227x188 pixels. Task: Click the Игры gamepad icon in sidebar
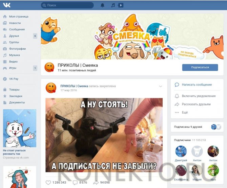point(5,68)
